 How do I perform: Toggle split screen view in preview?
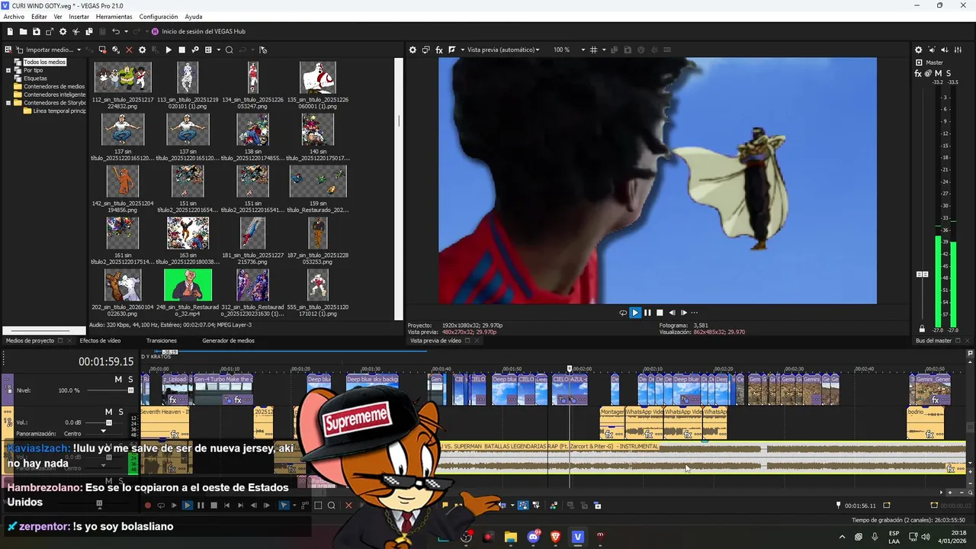point(452,50)
